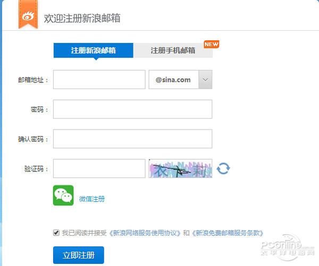Focus the 验证码 text field
Image resolution: width=319 pixels, height=266 pixels.
point(99,168)
